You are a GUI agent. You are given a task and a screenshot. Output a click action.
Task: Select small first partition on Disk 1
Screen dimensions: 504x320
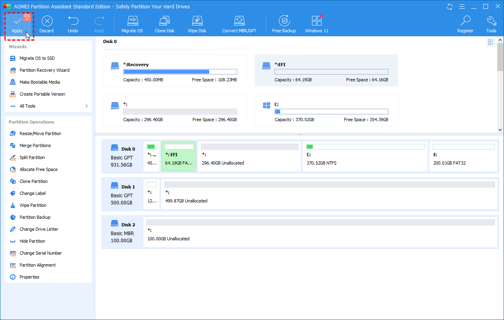point(151,194)
